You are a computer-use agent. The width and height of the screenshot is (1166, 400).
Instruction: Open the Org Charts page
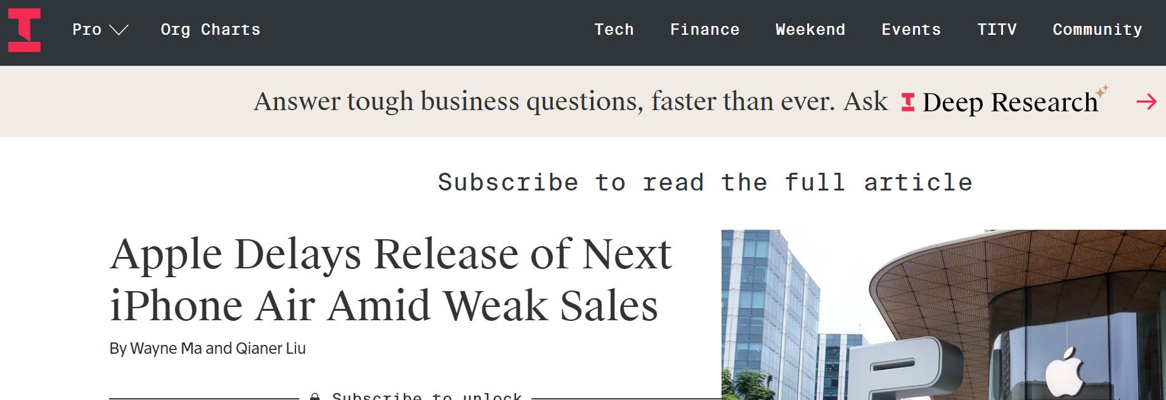[211, 30]
